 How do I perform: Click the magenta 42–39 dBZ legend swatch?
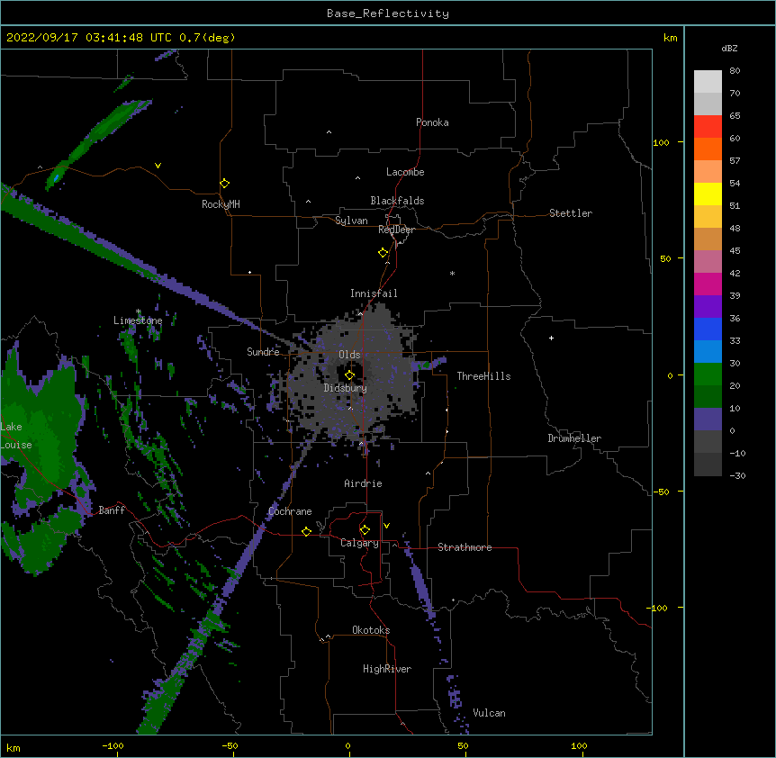(708, 284)
